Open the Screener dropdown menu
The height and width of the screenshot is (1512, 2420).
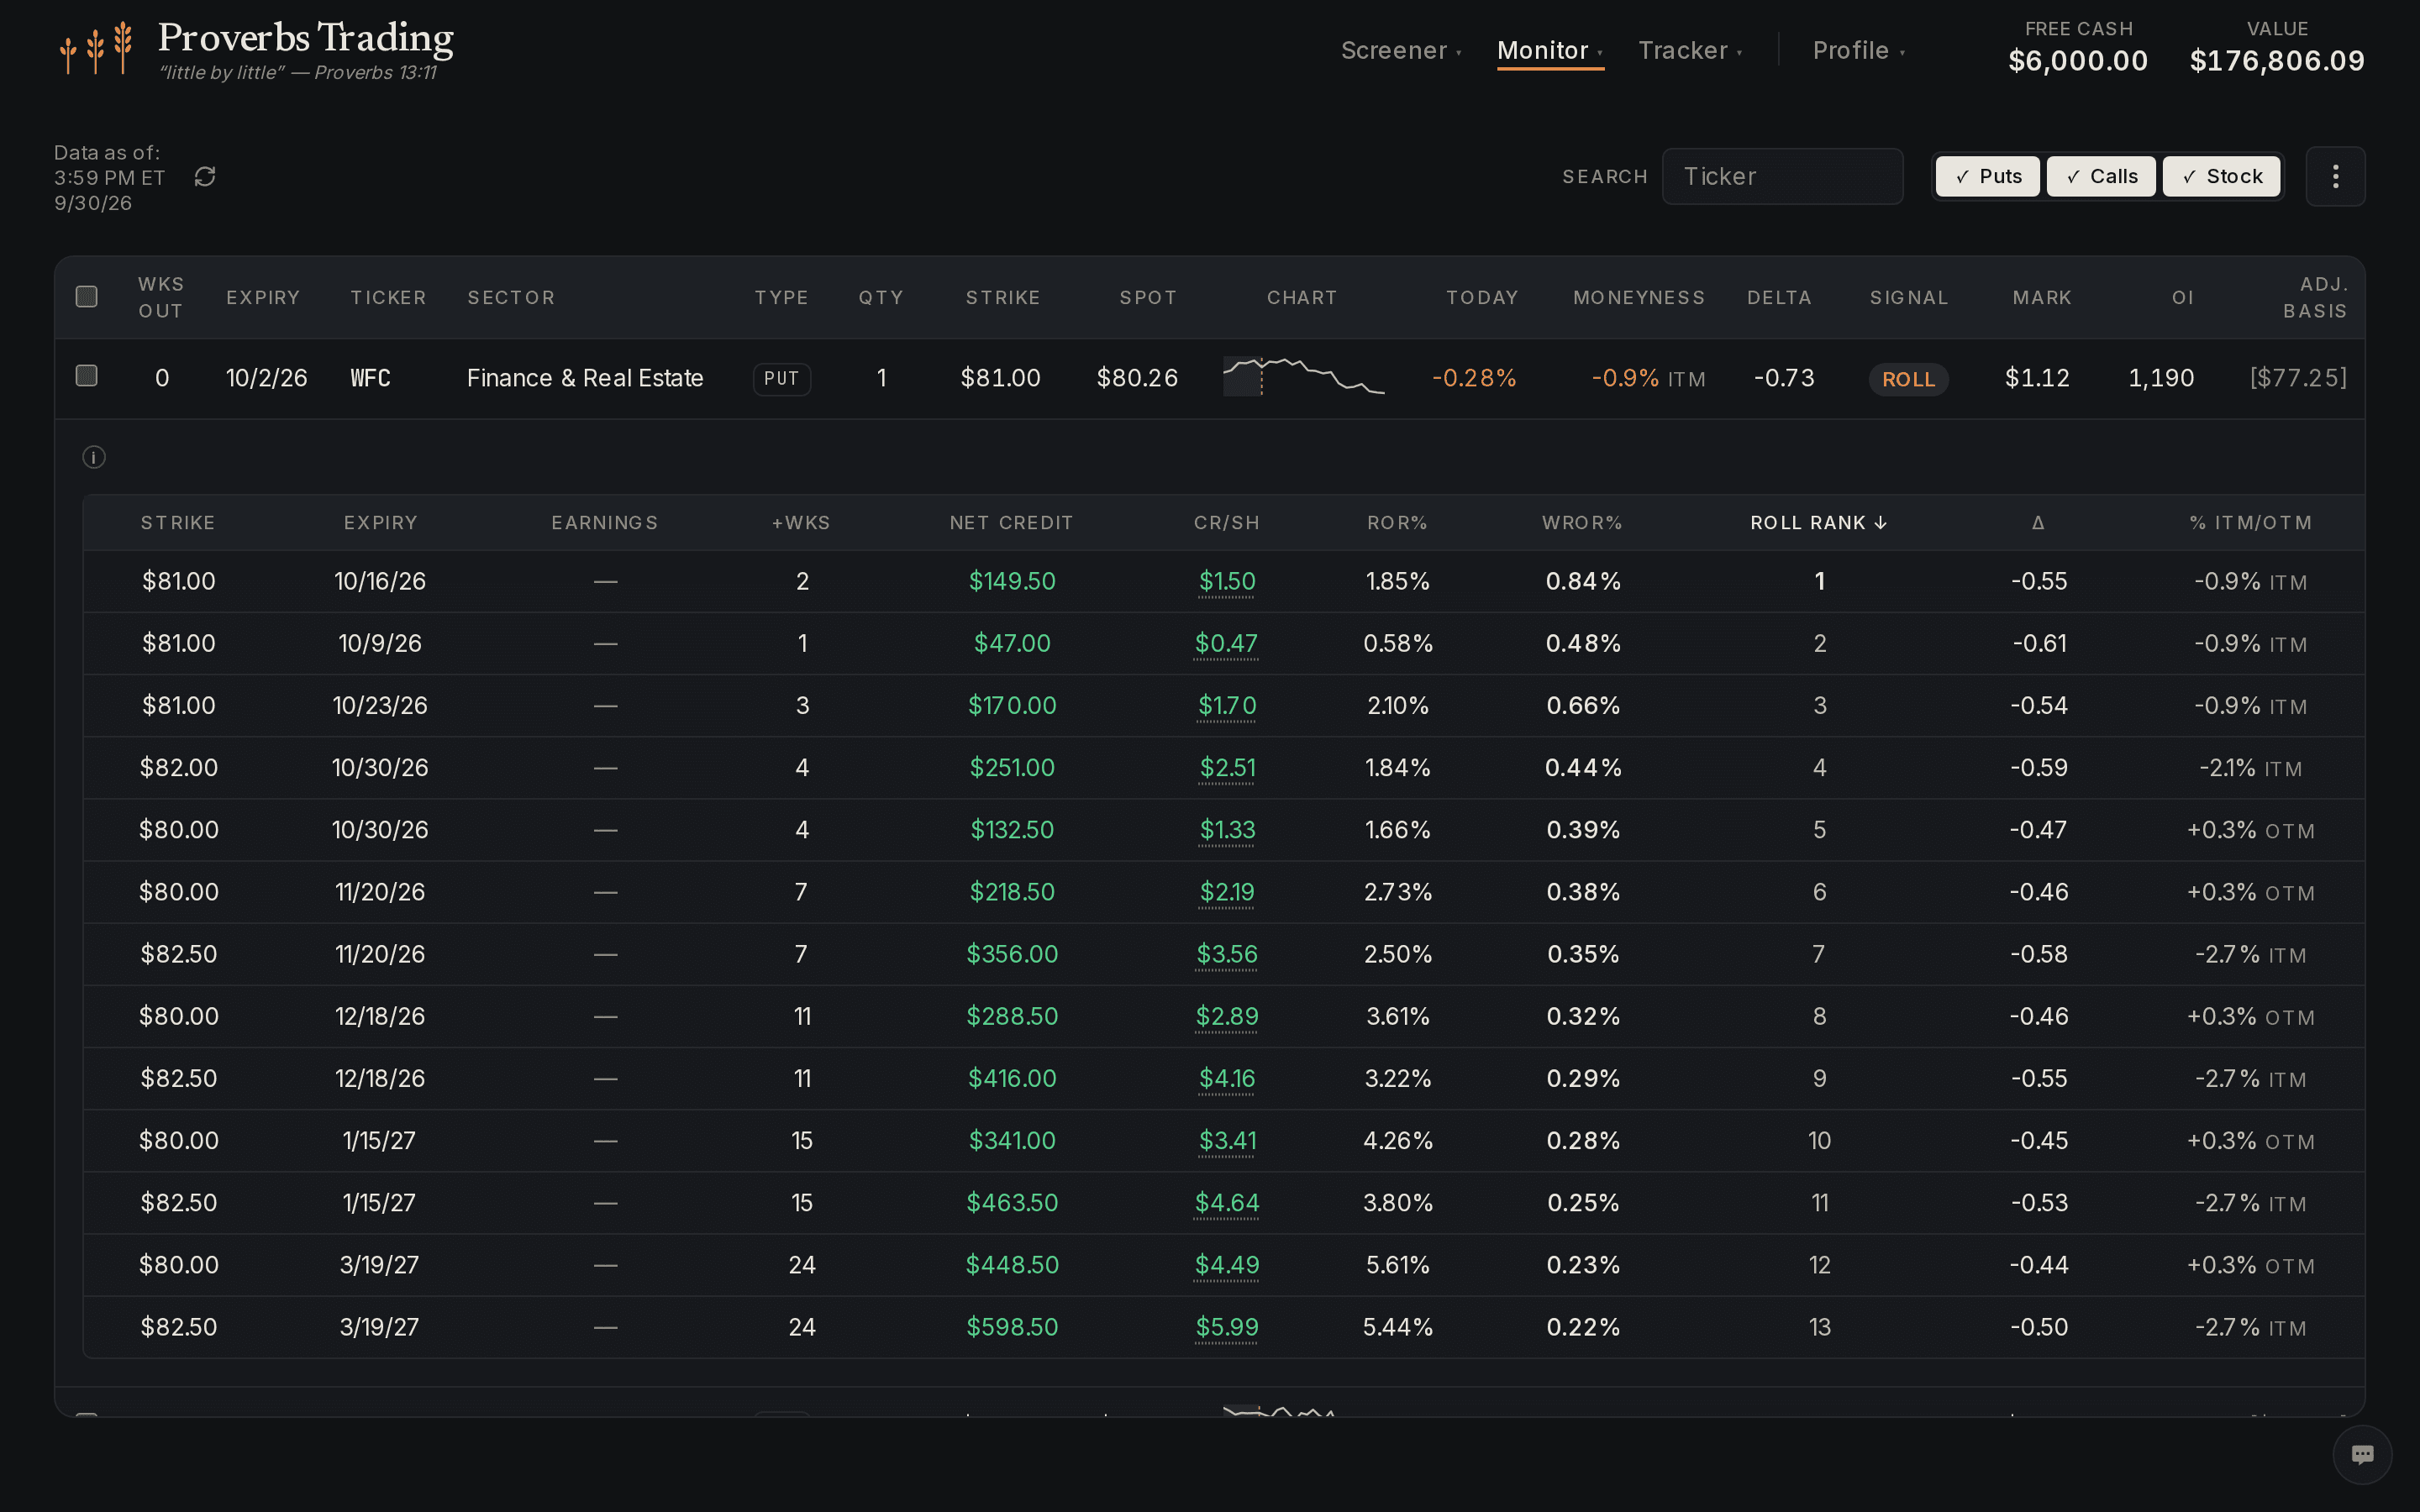pos(1401,51)
